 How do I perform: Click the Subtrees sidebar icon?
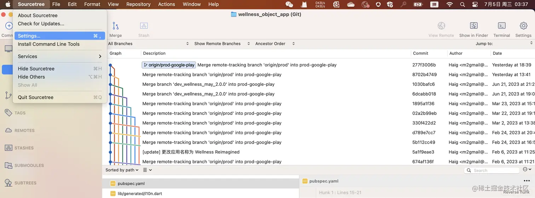(x=8, y=183)
